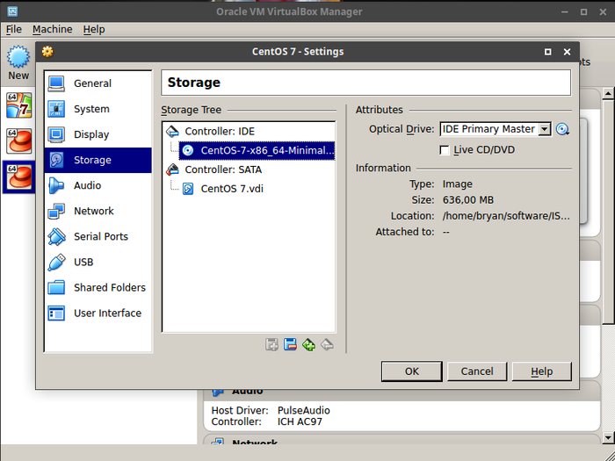The height and width of the screenshot is (461, 615).
Task: Click the New VM toolbar icon
Action: [x=18, y=62]
